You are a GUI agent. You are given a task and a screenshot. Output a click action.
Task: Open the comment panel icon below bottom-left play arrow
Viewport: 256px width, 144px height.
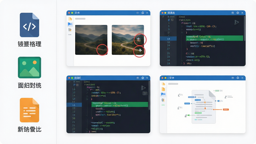coord(145,93)
